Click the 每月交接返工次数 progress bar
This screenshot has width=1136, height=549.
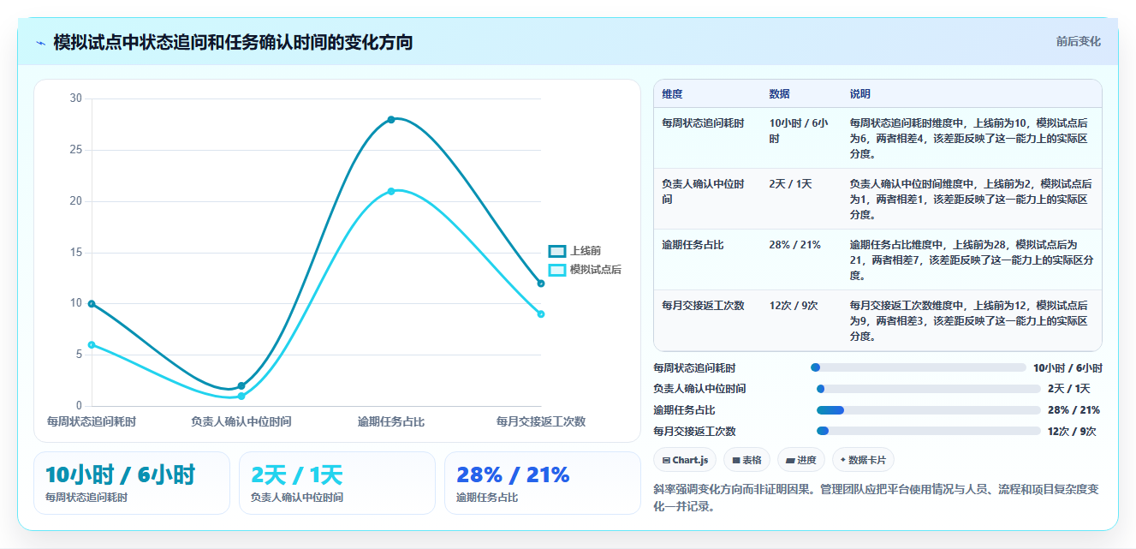(x=929, y=431)
